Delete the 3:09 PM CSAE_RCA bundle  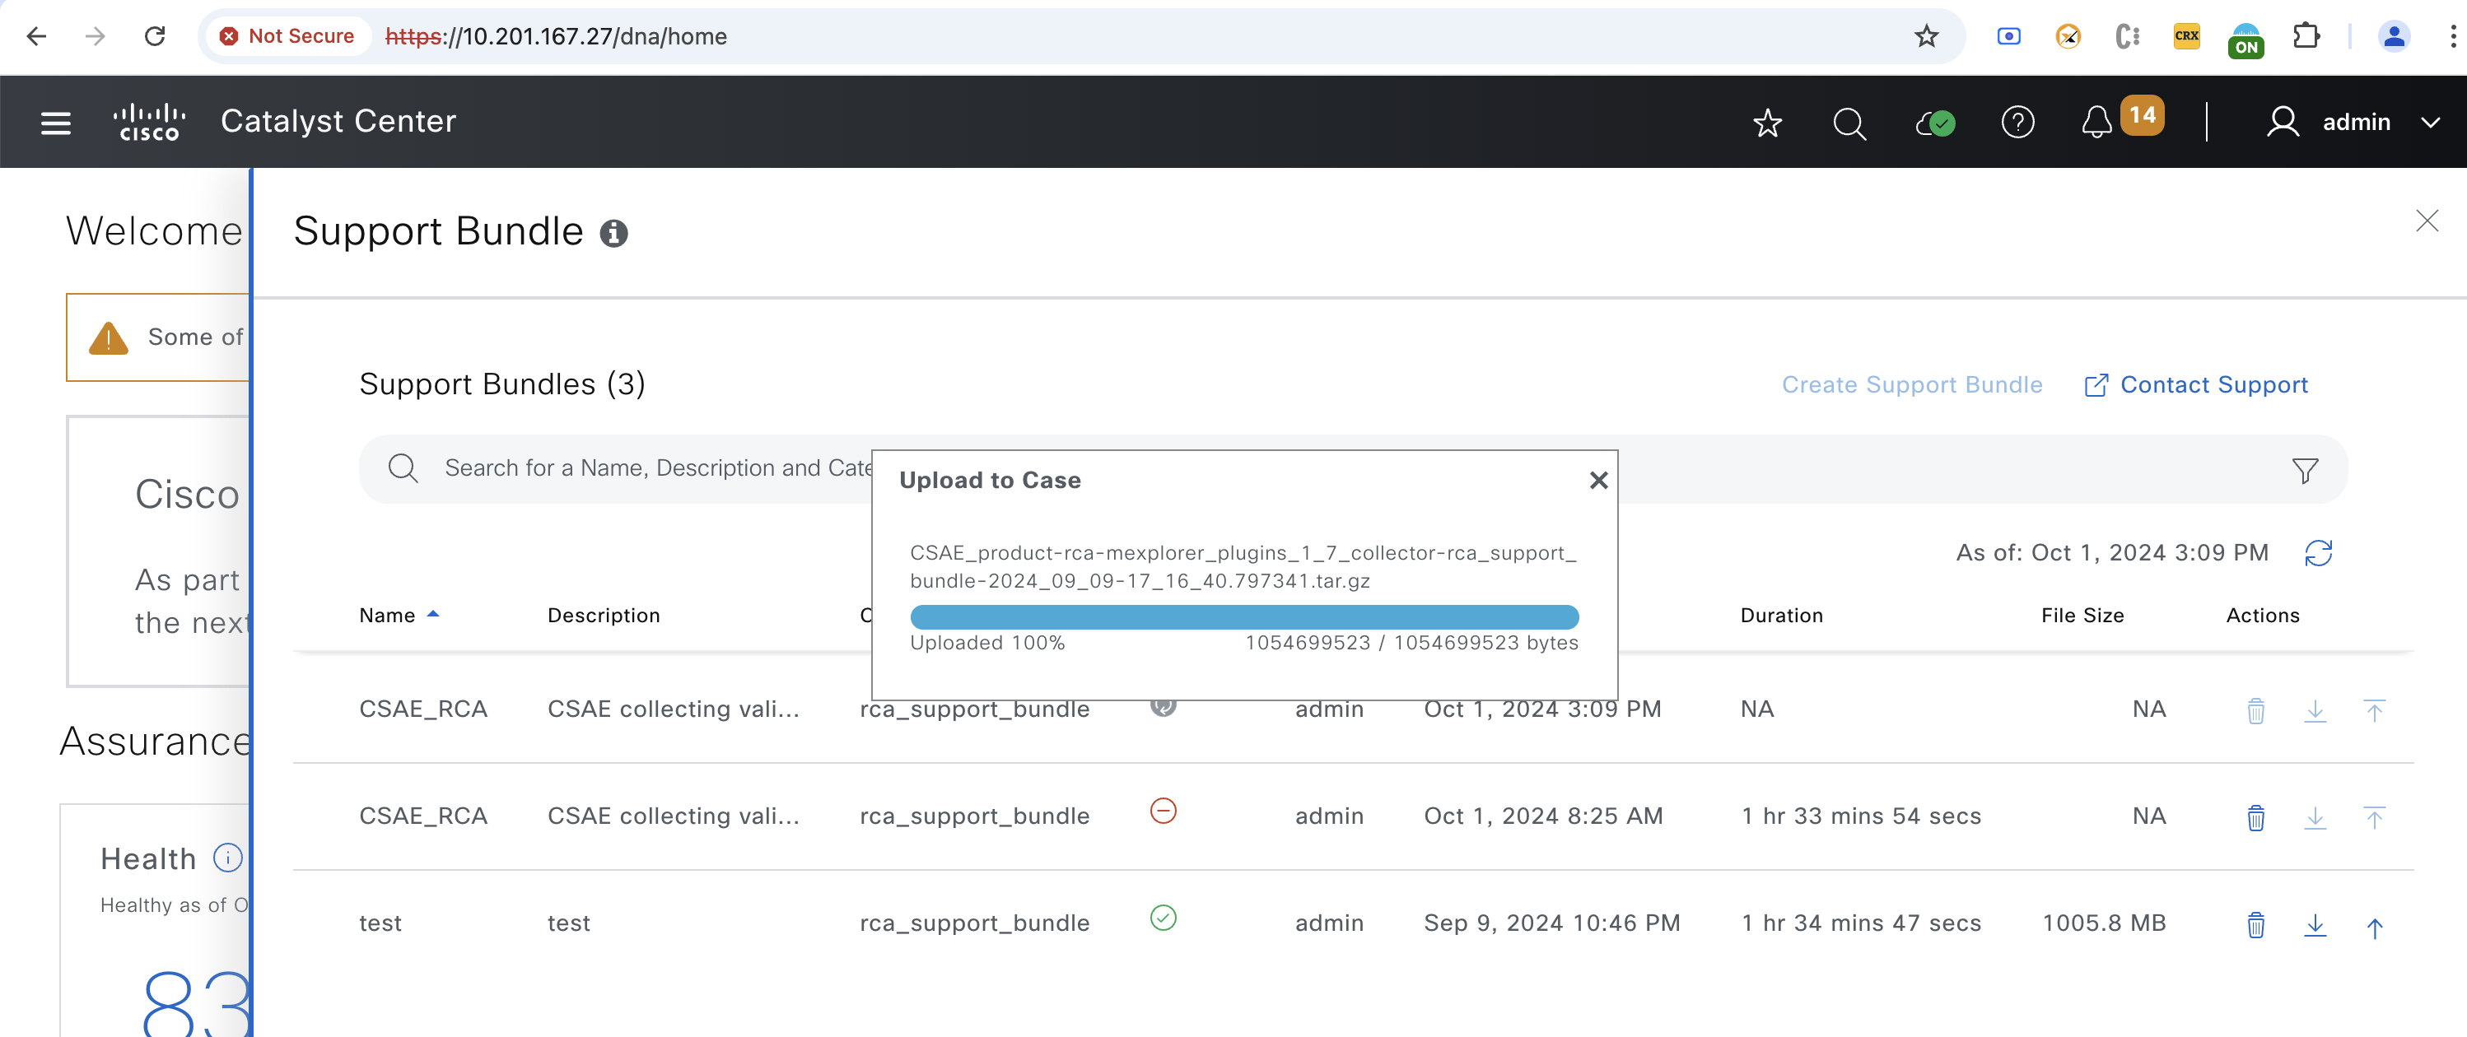(2255, 710)
